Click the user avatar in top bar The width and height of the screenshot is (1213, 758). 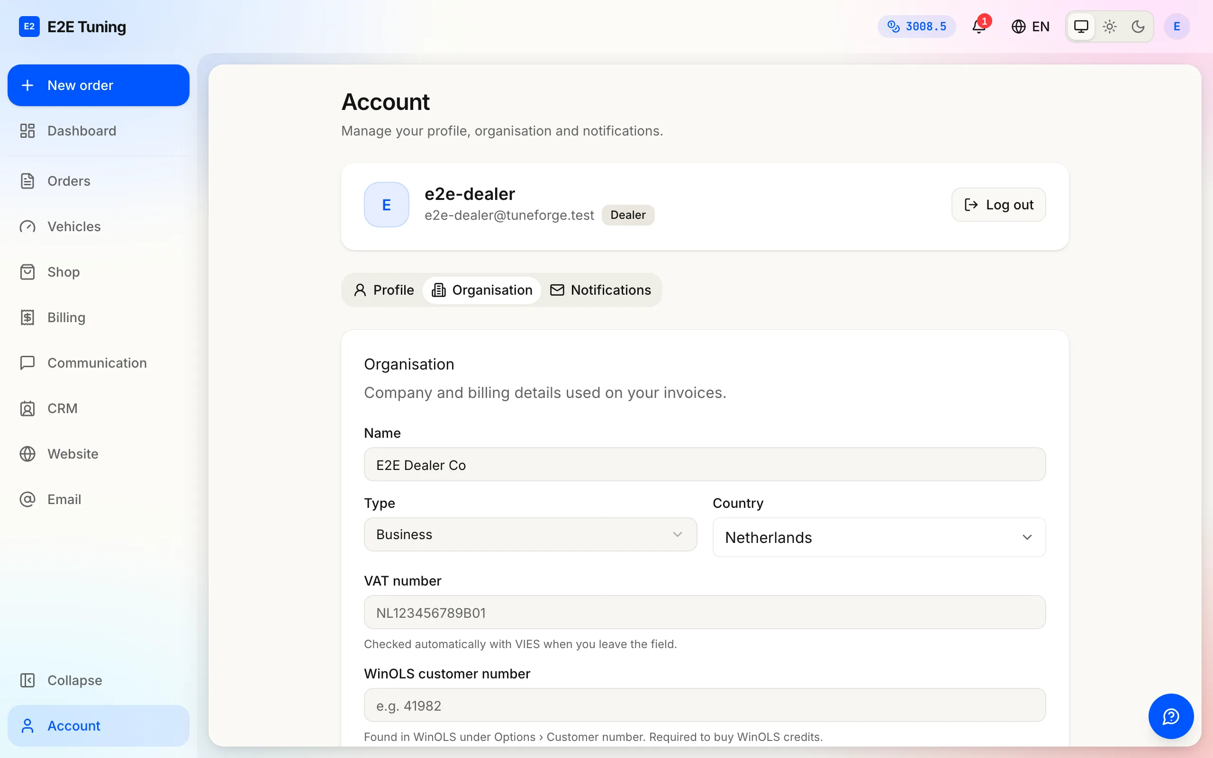coord(1177,27)
